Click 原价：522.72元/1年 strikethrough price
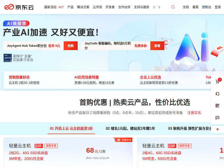The image size is (224, 168). [x=97, y=158]
